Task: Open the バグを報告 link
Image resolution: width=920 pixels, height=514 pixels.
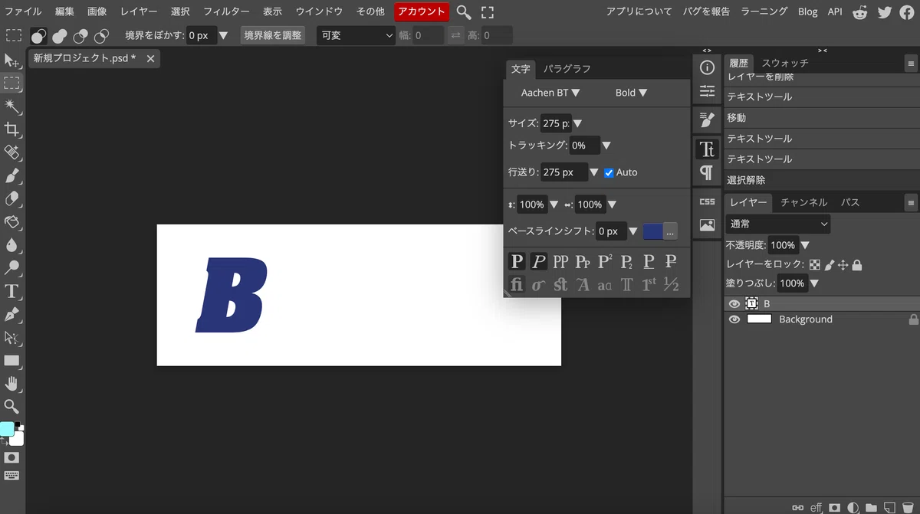Action: [706, 11]
